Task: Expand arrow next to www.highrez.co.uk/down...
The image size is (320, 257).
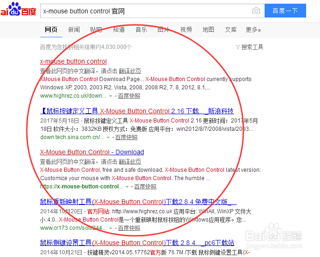Action: pos(110,96)
